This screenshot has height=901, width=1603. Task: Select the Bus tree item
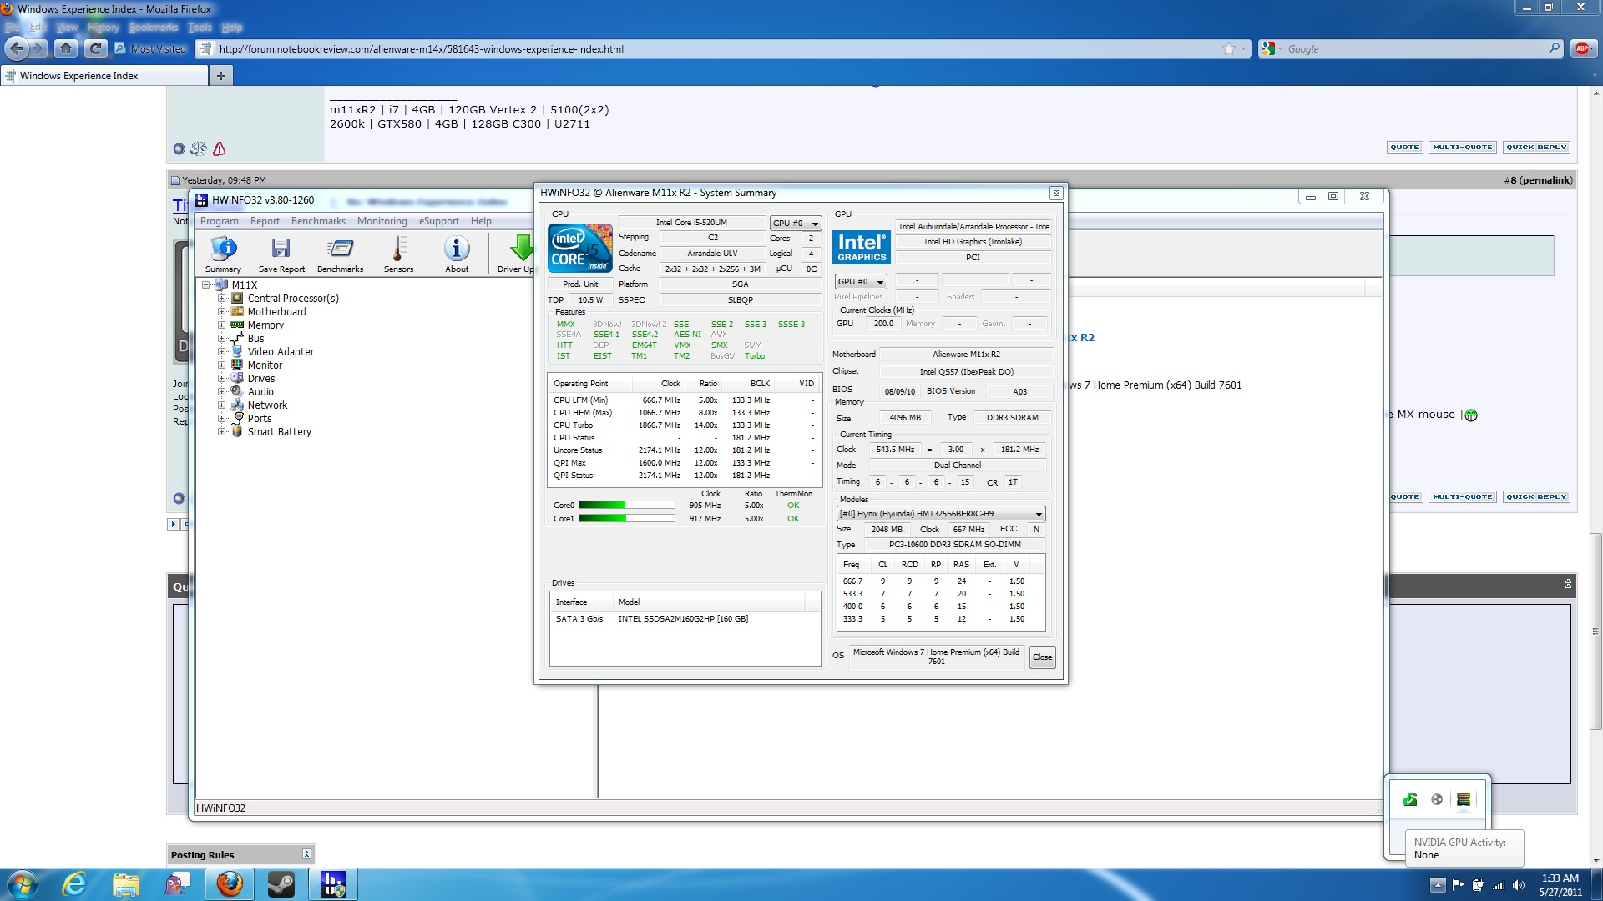[x=255, y=339]
